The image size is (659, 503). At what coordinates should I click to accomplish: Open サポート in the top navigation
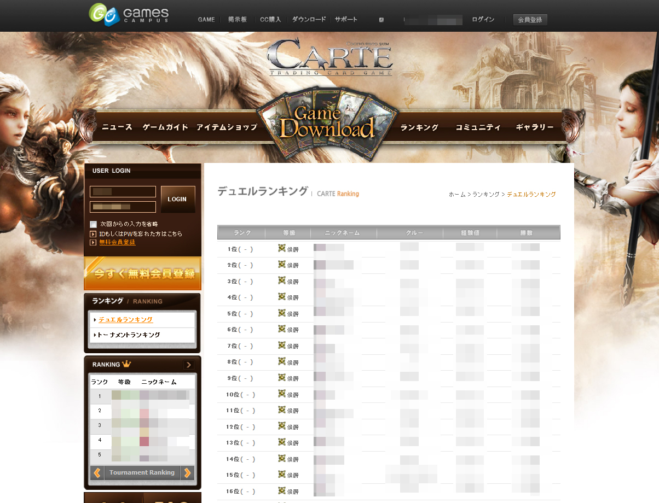[x=346, y=20]
